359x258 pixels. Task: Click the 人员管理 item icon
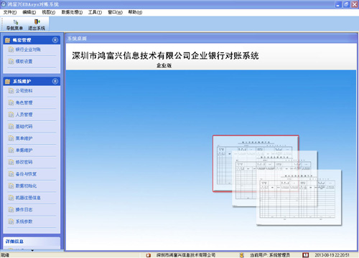point(11,115)
